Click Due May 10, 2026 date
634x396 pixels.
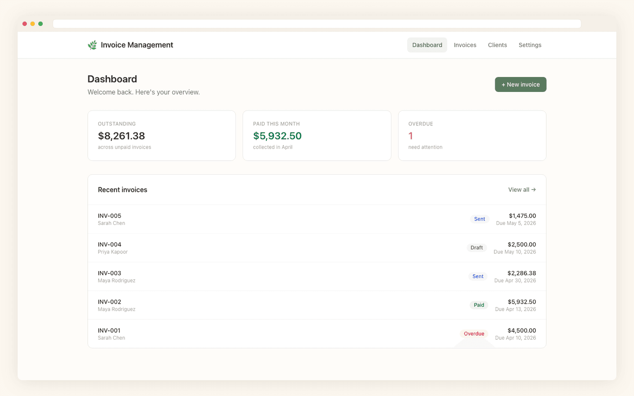[515, 252]
